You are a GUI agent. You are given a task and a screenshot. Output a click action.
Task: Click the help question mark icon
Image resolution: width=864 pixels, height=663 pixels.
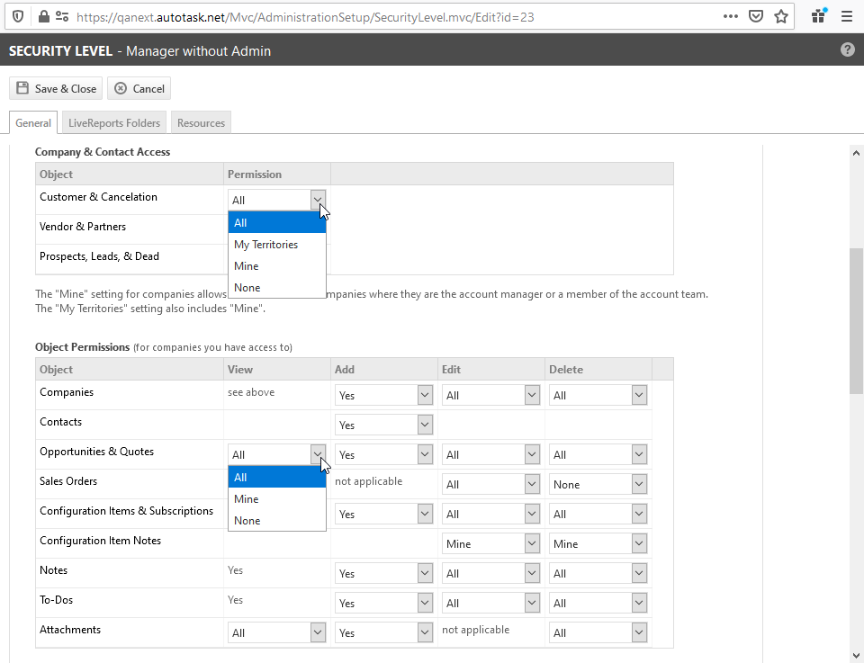(847, 50)
